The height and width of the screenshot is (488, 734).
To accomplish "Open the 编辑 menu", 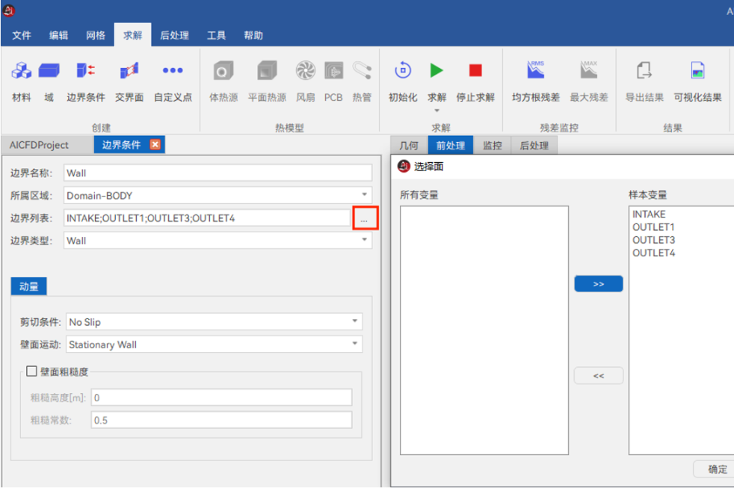I will tap(58, 35).
